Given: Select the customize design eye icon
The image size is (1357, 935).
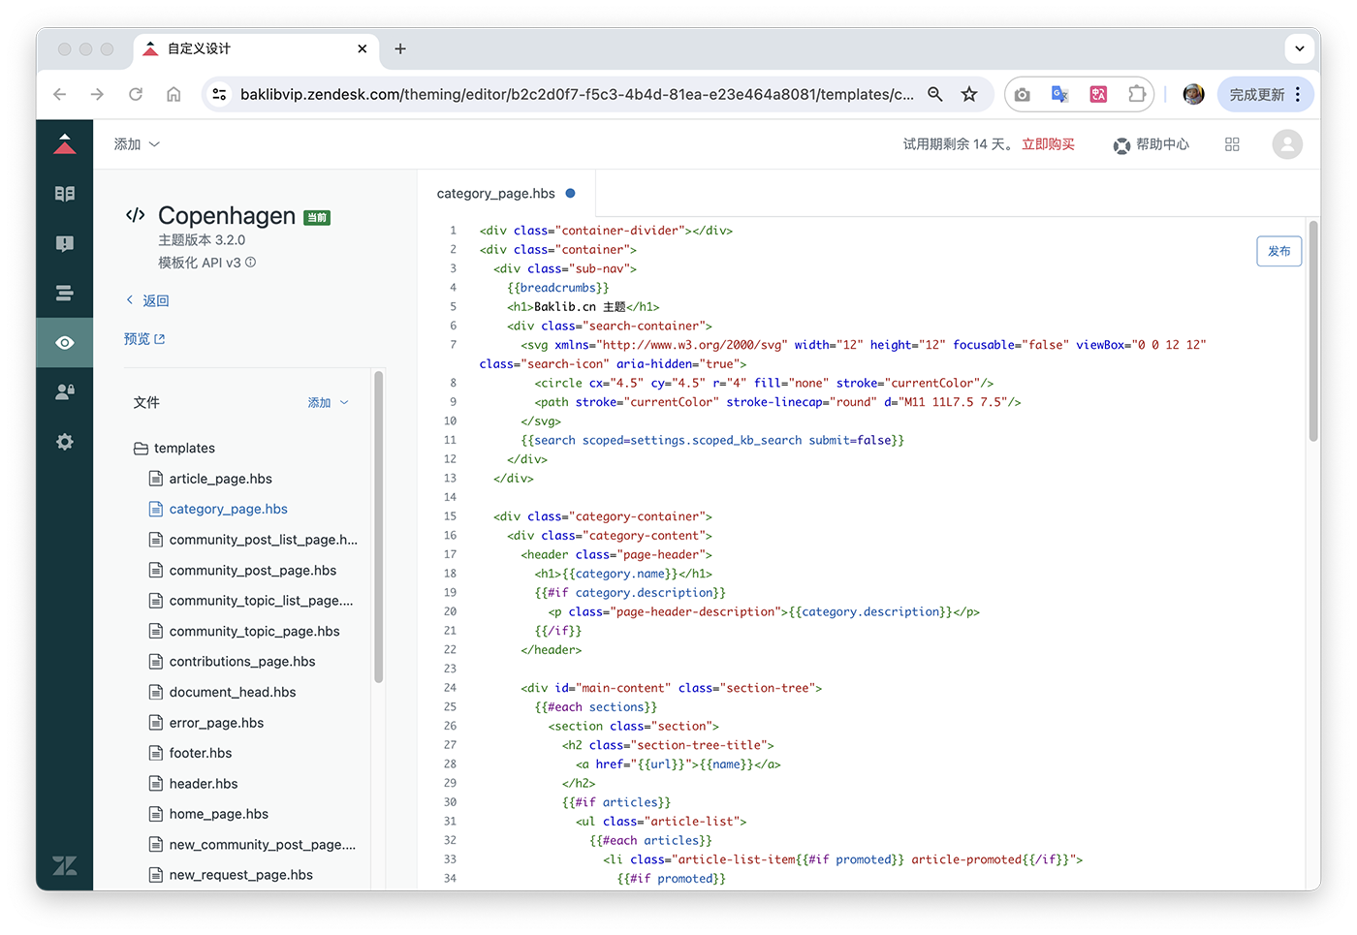Looking at the screenshot, I should point(65,343).
